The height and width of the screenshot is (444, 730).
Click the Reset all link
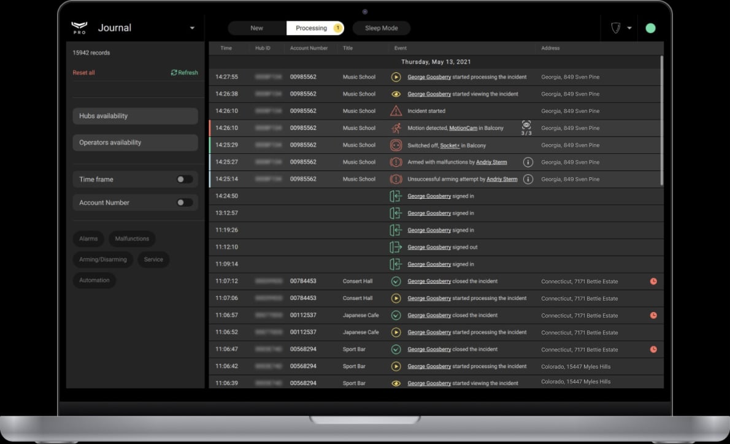[83, 72]
